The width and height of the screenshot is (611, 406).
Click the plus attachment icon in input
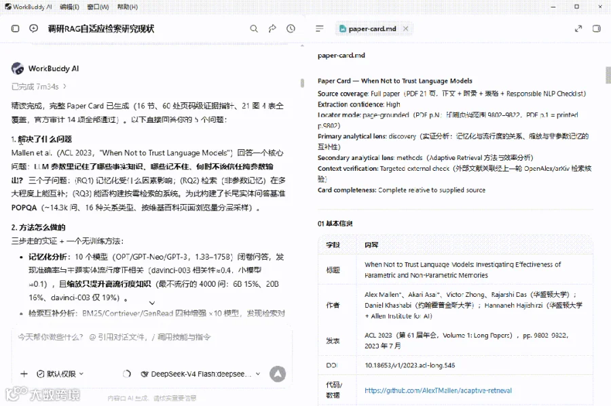pos(24,373)
